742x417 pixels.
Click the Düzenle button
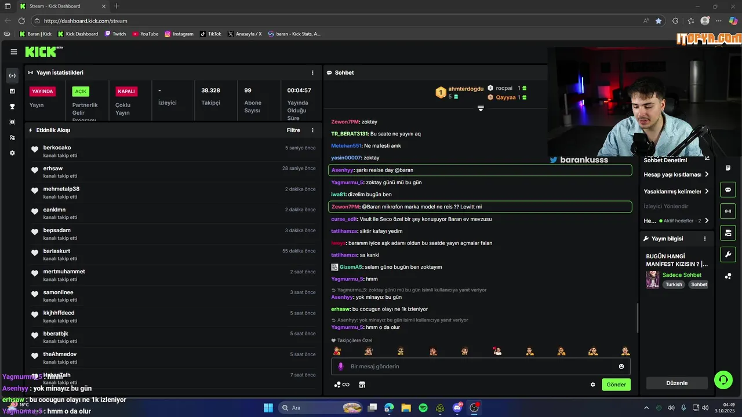(x=677, y=383)
